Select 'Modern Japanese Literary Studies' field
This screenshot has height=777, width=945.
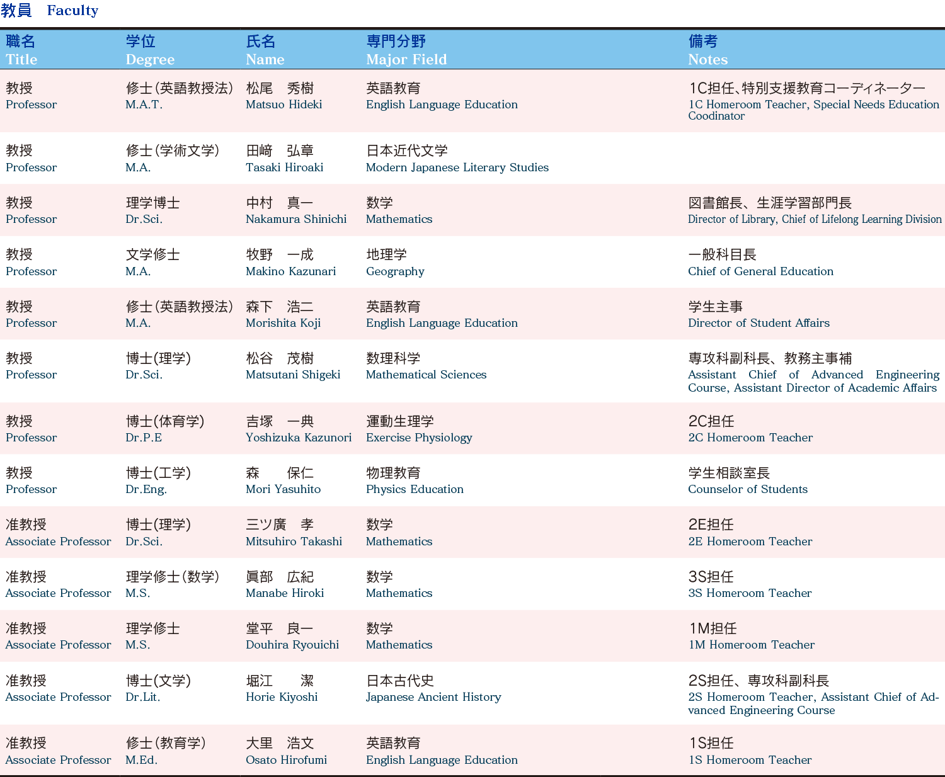pyautogui.click(x=457, y=167)
